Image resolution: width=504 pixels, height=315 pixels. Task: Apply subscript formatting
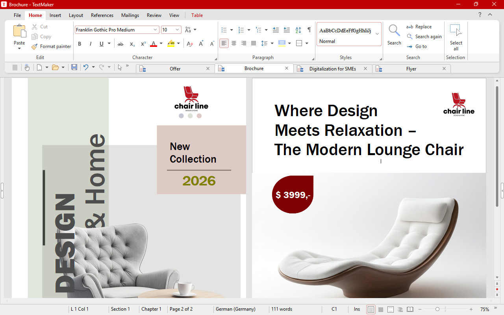coord(132,44)
